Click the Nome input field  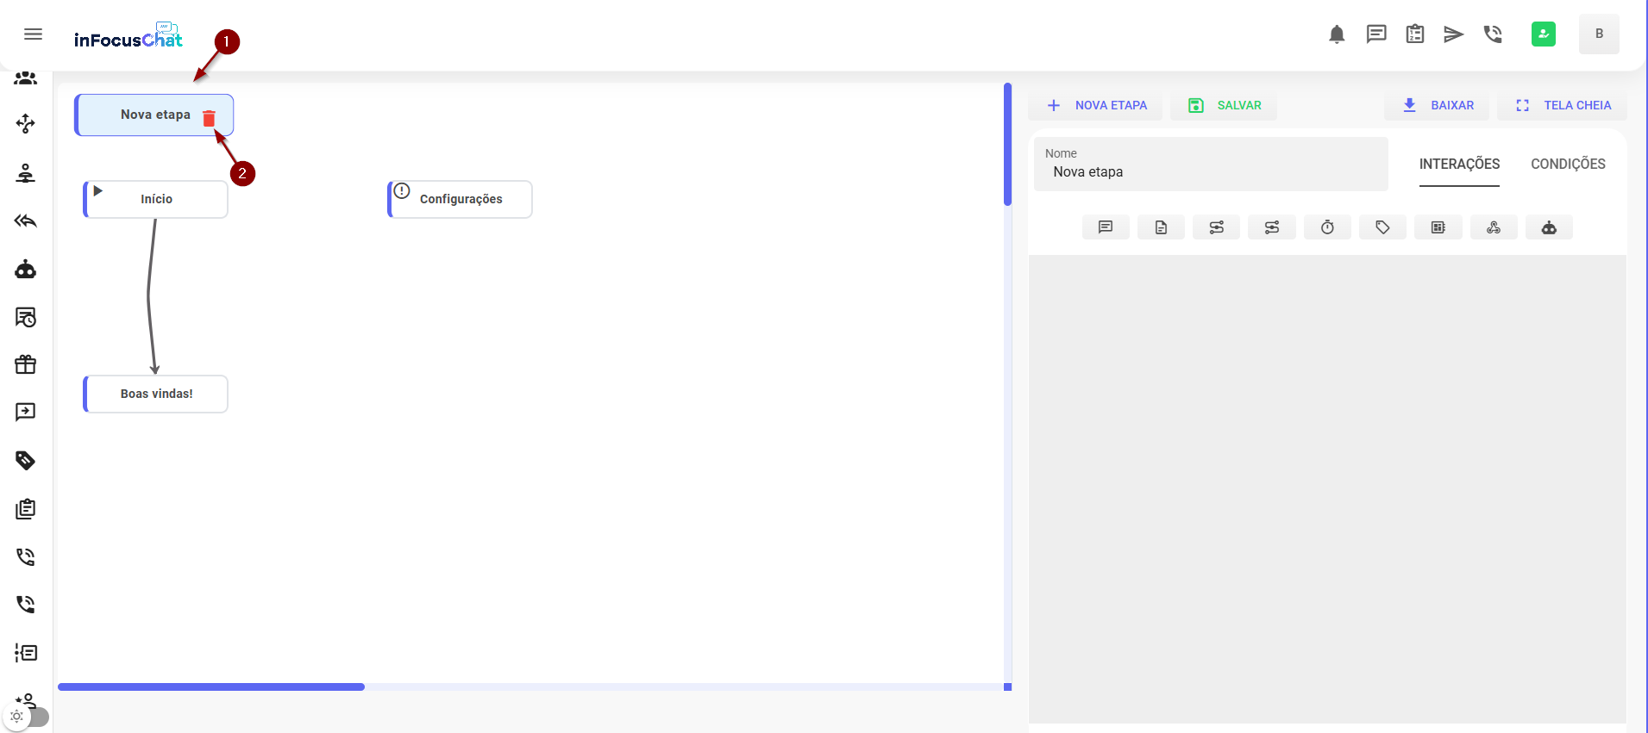point(1210,171)
